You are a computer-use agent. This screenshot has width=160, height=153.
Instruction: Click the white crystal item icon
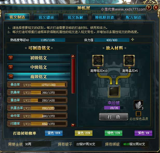point(138,105)
